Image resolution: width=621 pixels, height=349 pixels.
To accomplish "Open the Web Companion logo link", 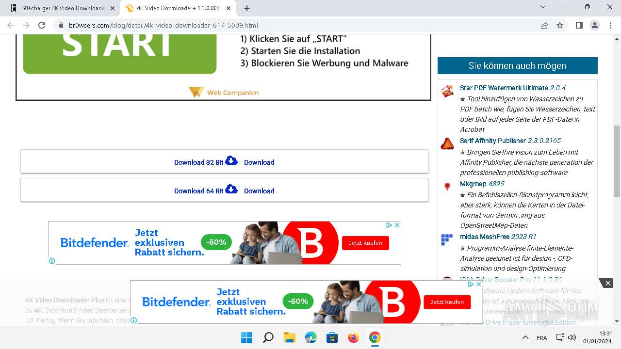I will [x=224, y=92].
